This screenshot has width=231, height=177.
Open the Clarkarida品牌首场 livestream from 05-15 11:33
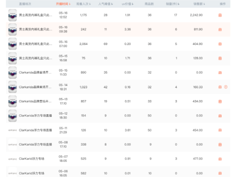tap(36, 73)
